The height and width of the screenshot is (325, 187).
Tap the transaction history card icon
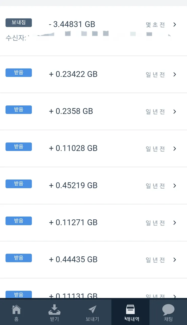130,309
